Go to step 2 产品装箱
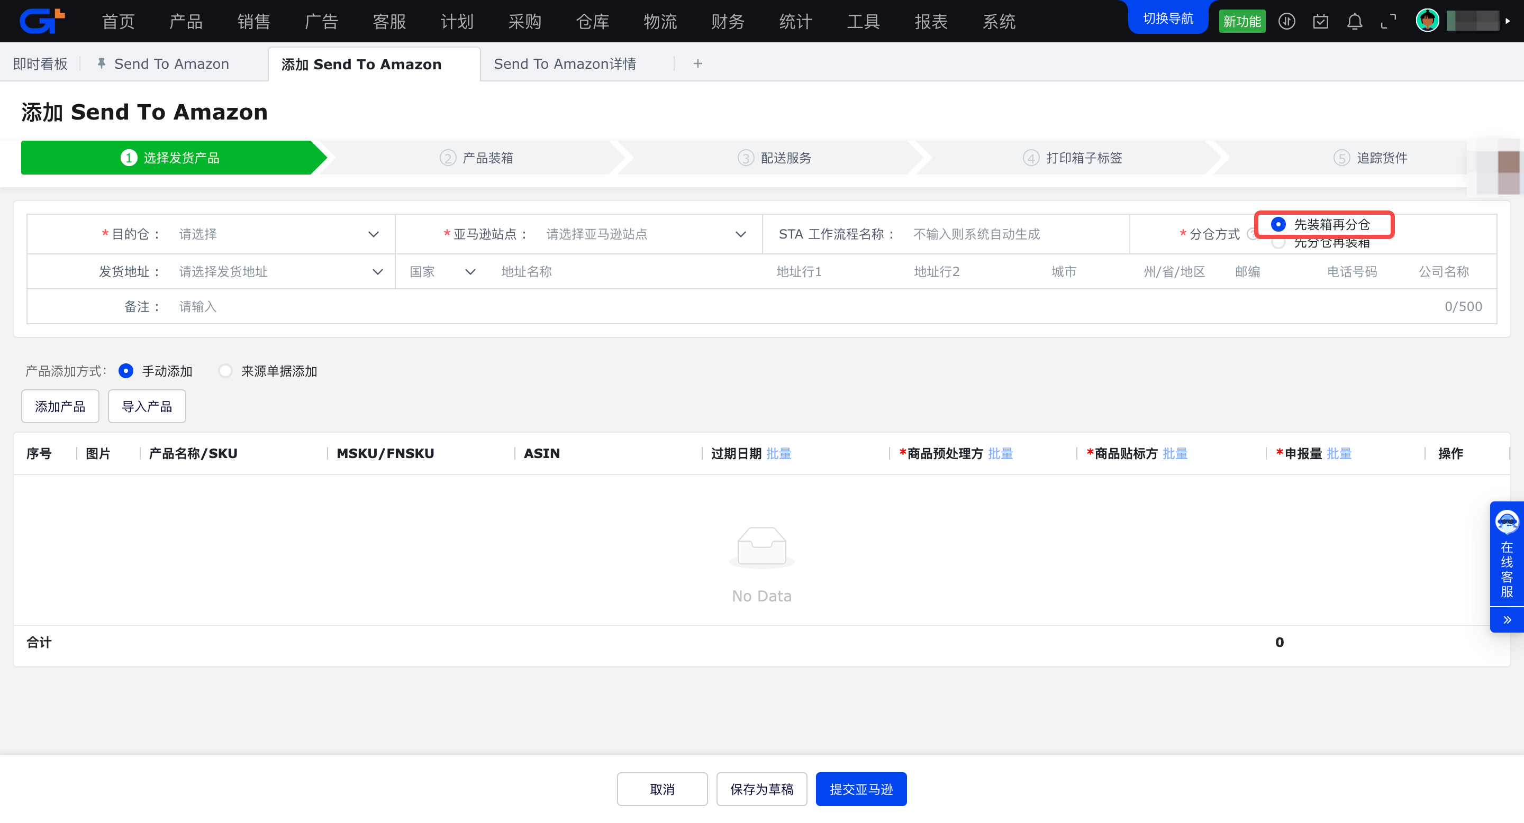The width and height of the screenshot is (1524, 823). [476, 158]
